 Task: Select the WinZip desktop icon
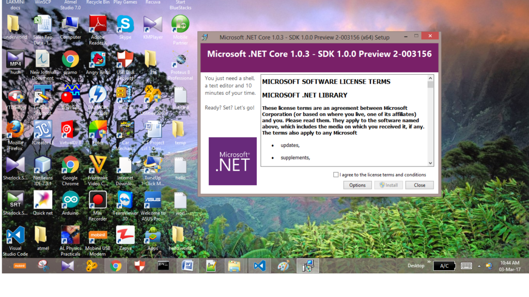tap(125, 98)
